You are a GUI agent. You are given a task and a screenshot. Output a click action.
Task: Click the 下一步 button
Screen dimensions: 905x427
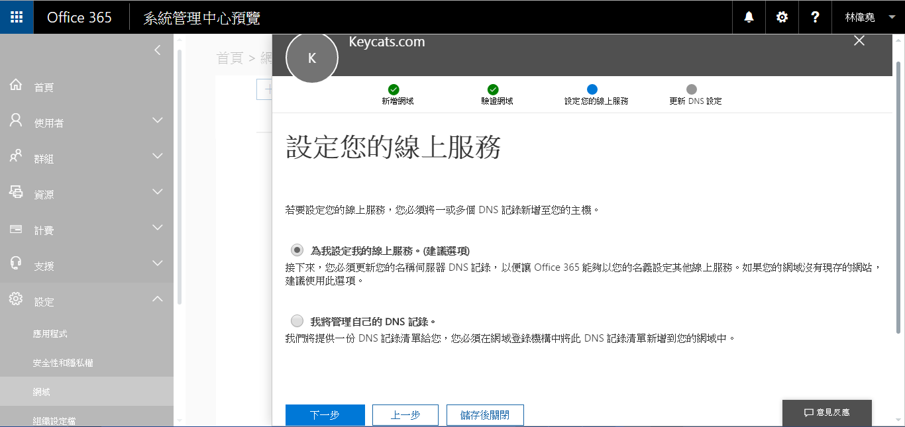[325, 415]
